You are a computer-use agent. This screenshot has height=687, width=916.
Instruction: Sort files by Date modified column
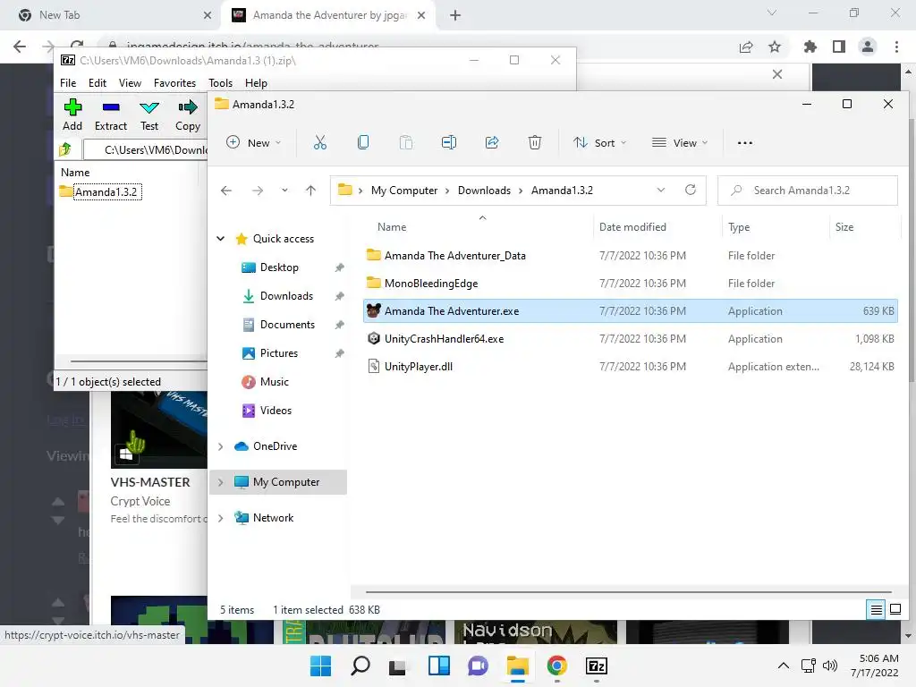click(x=632, y=226)
